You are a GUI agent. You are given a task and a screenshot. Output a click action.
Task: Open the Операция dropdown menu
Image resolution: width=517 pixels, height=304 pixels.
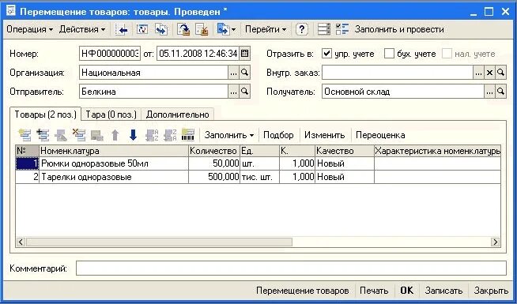pyautogui.click(x=30, y=30)
